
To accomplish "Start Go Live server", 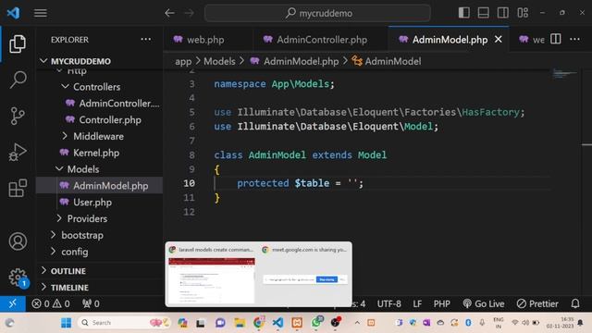I will [484, 303].
